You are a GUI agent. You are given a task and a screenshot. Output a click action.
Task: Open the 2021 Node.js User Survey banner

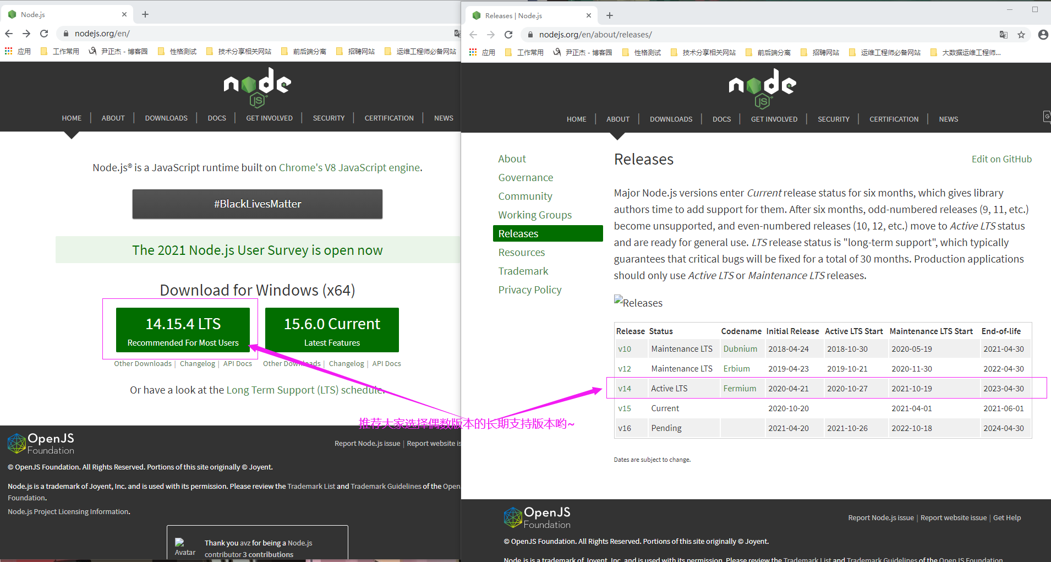[x=258, y=250]
